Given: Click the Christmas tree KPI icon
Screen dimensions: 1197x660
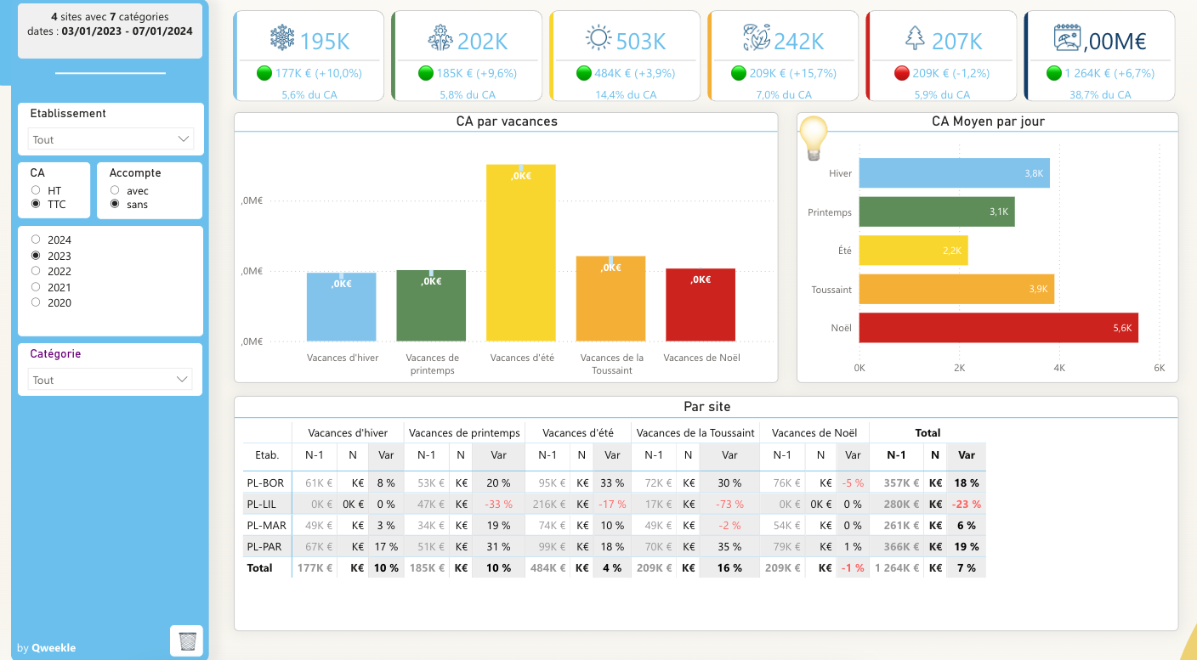Looking at the screenshot, I should pos(915,38).
